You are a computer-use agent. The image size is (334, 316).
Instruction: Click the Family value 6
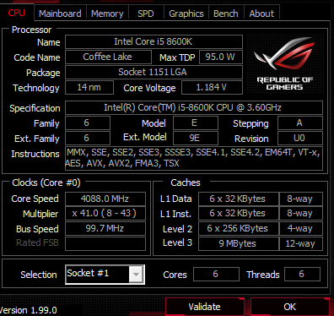click(x=88, y=123)
